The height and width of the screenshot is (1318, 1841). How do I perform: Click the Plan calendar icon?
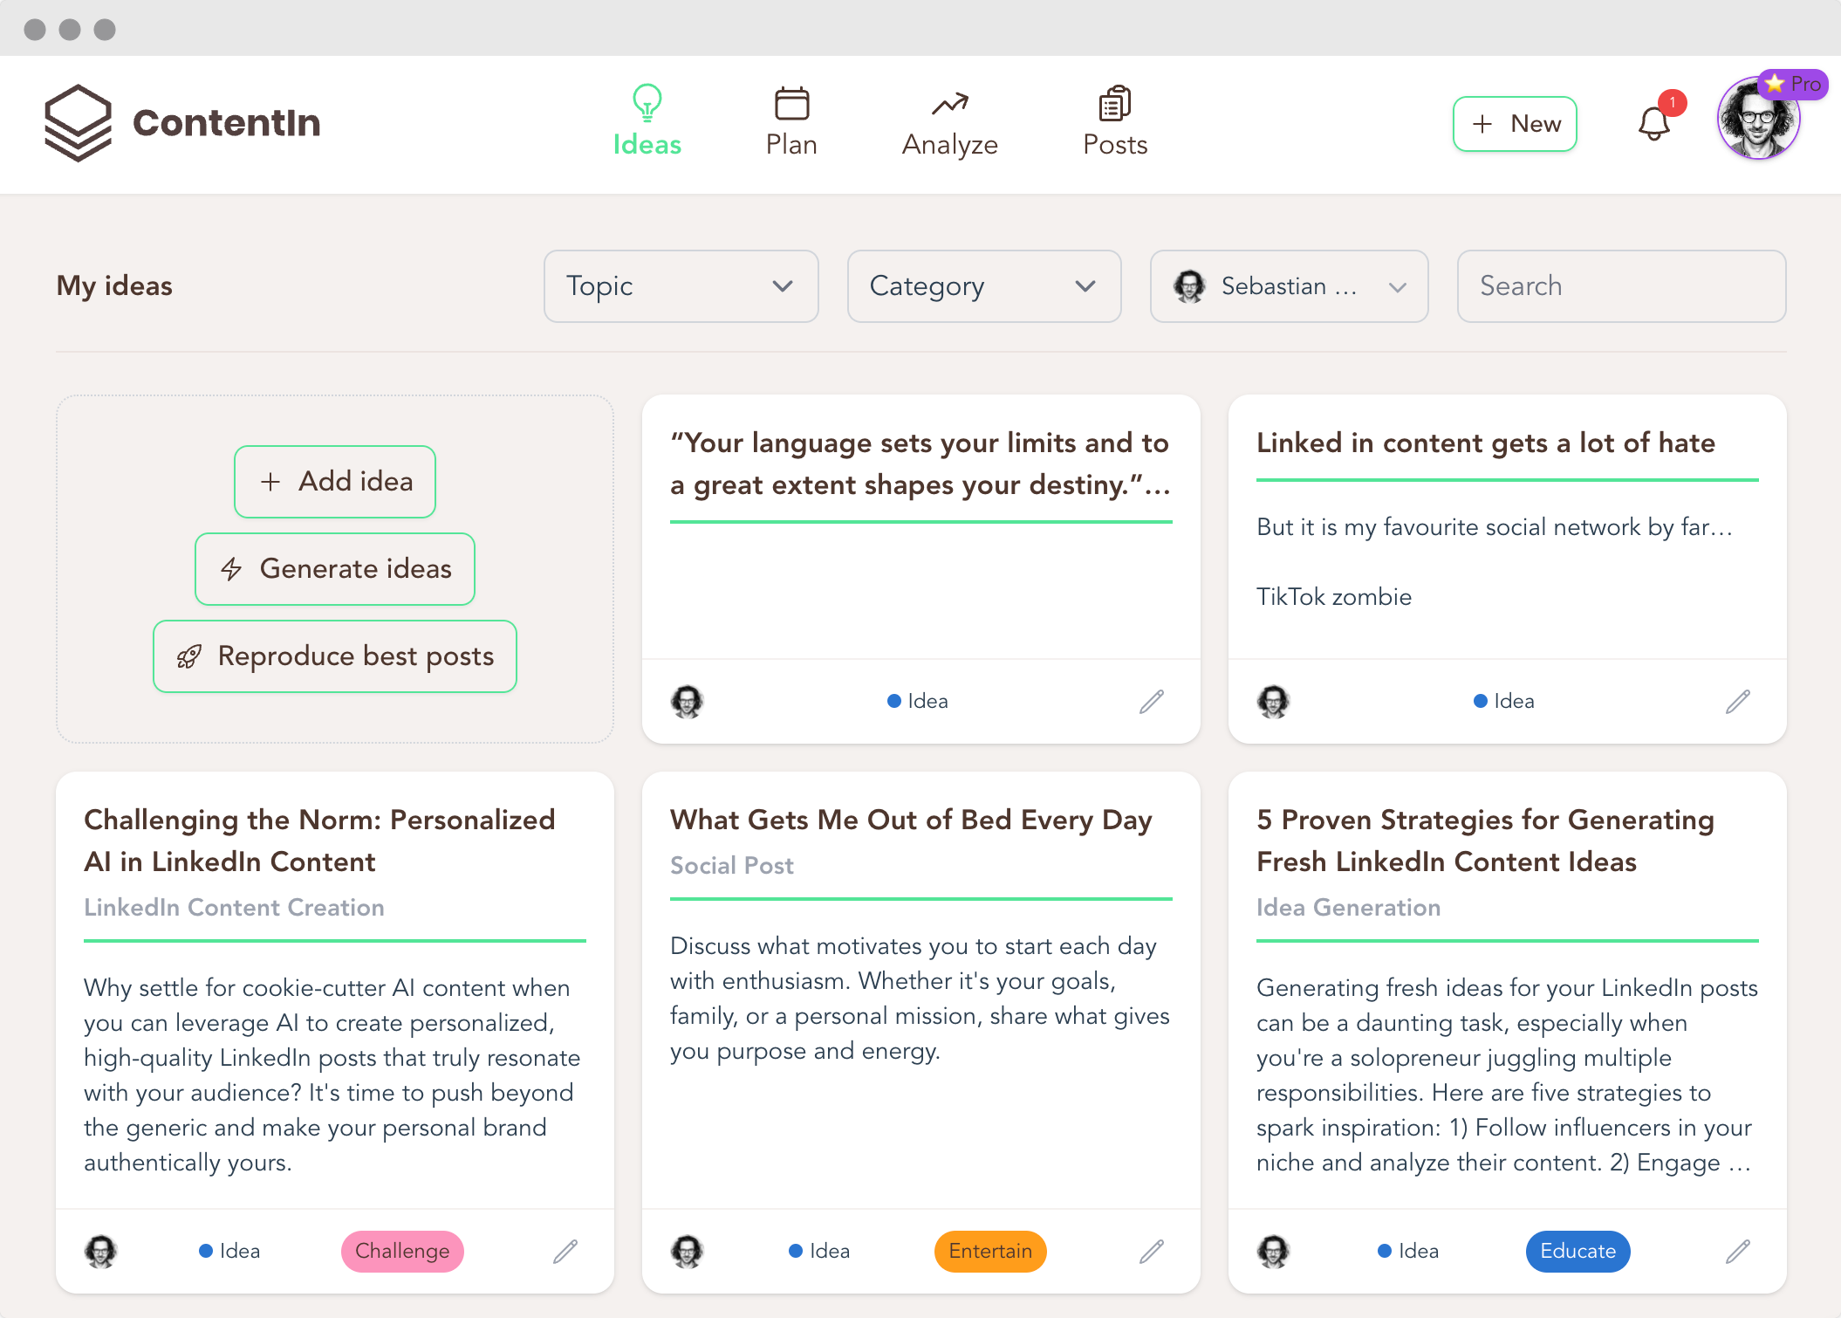click(x=791, y=103)
